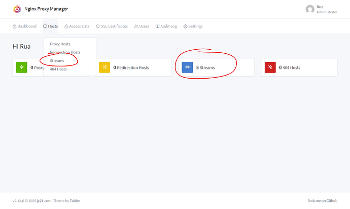Choose Streams in the Hosts dropdown
The width and height of the screenshot is (350, 209).
point(57,61)
